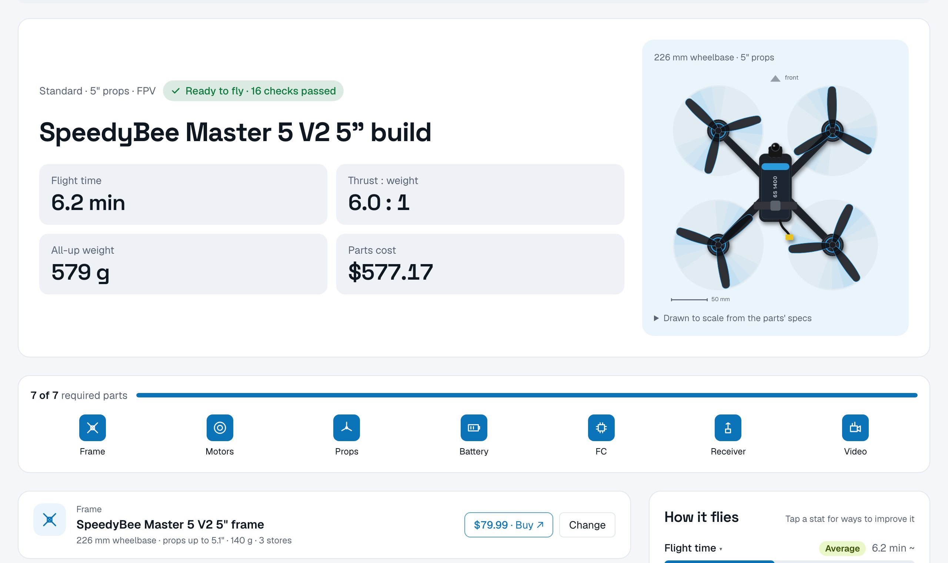The height and width of the screenshot is (563, 948).
Task: Expand 'Drawn to scale from the parts' specs'
Action: 732,318
